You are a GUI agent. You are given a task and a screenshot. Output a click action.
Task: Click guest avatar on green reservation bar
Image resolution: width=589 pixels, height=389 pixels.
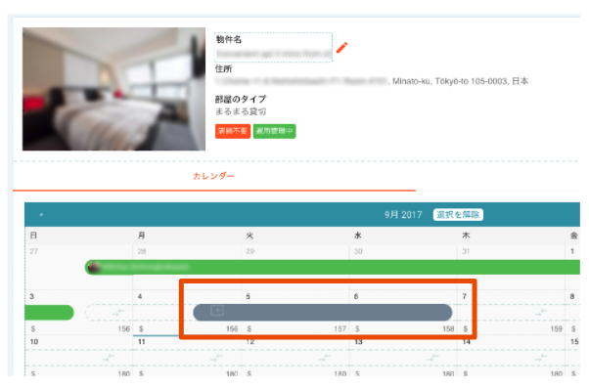point(93,268)
